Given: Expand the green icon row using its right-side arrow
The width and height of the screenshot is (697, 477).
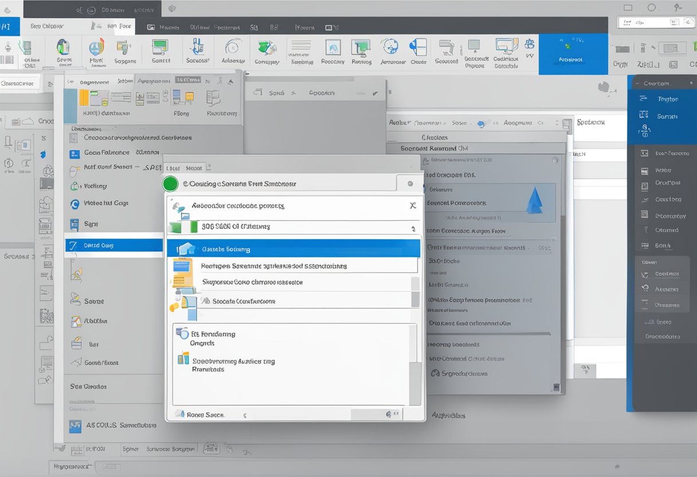Looking at the screenshot, I should point(413,228).
